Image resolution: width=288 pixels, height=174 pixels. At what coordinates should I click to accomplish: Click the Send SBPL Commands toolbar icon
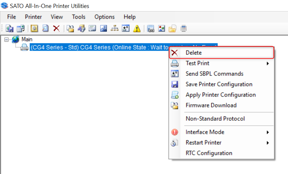[x=126, y=29]
